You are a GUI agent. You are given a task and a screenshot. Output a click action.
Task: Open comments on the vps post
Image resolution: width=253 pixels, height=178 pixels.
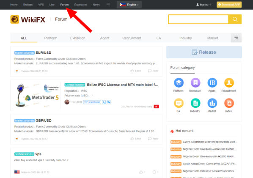(155, 172)
